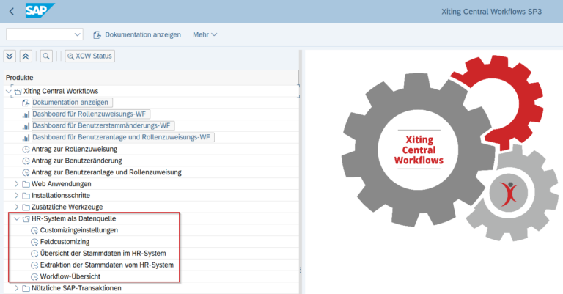Click Installationsschritte folder label
This screenshot has height=294, width=563.
pyautogui.click(x=61, y=195)
